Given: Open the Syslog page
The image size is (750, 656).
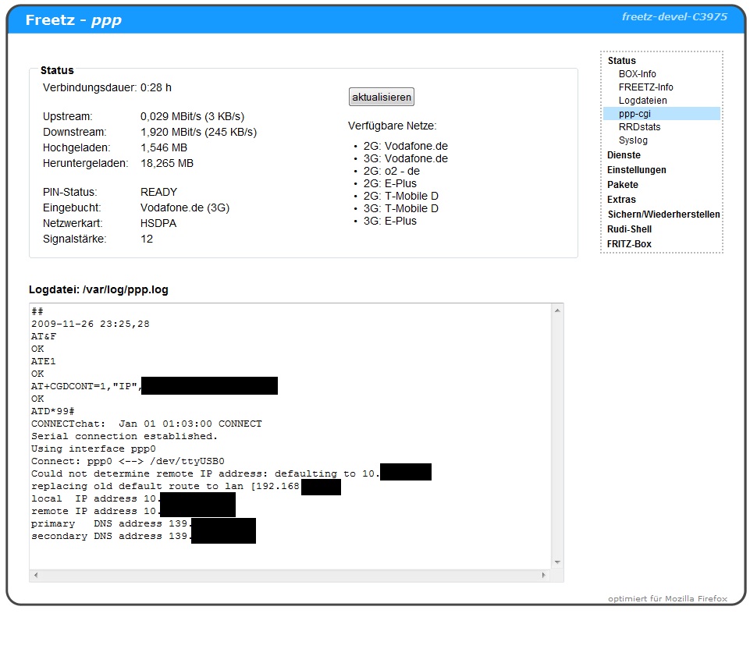Looking at the screenshot, I should 633,140.
